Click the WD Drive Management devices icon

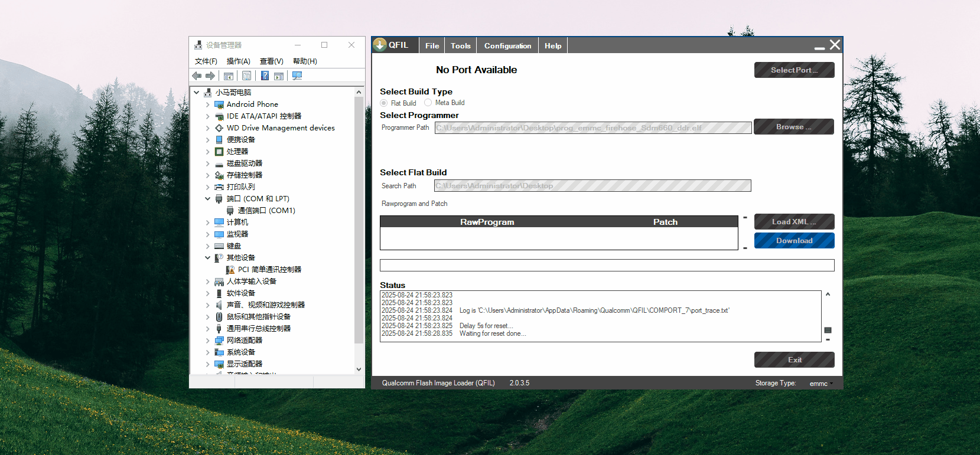pos(219,128)
